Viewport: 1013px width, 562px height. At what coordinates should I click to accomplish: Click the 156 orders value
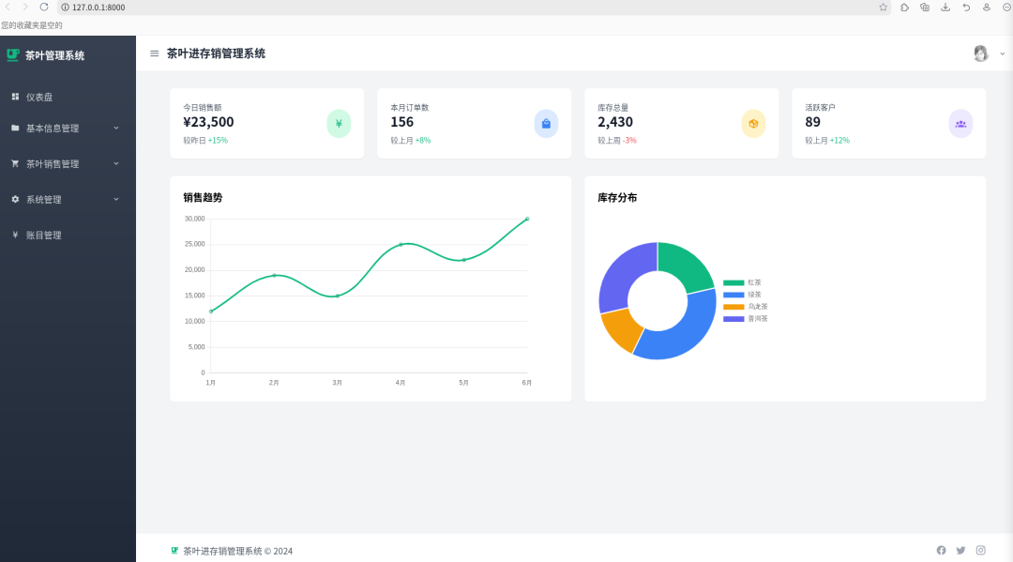point(401,122)
